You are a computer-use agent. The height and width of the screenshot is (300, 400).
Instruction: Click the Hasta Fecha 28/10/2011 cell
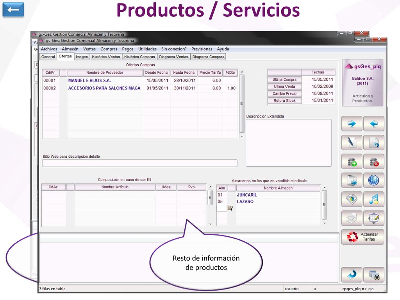(x=185, y=80)
